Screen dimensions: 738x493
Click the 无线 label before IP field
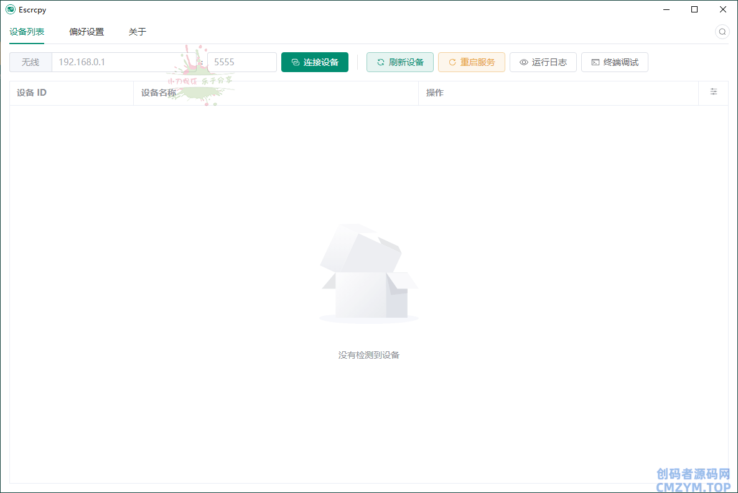[x=30, y=62]
